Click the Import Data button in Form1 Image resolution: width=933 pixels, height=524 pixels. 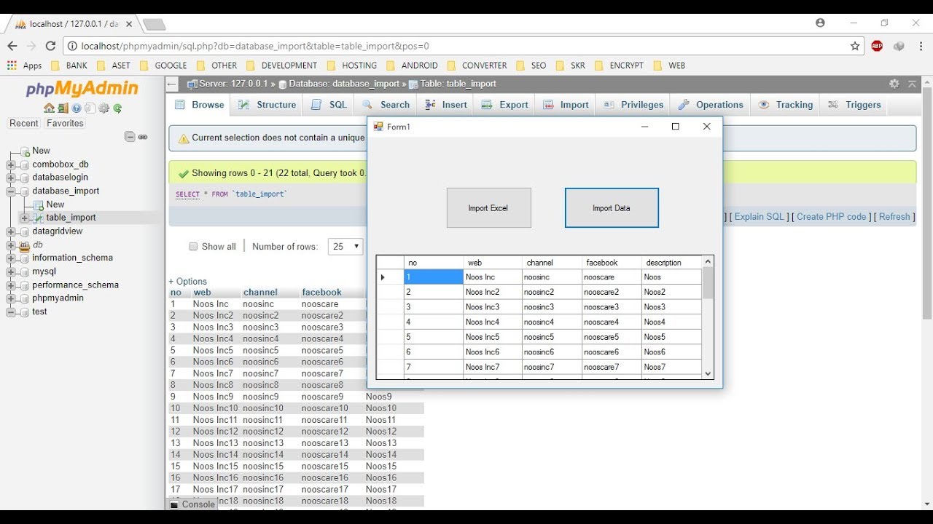tap(612, 208)
